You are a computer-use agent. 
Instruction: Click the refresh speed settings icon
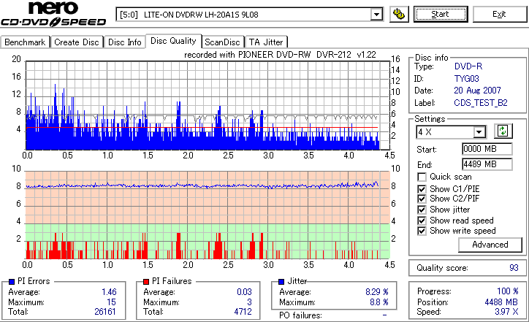coord(503,131)
